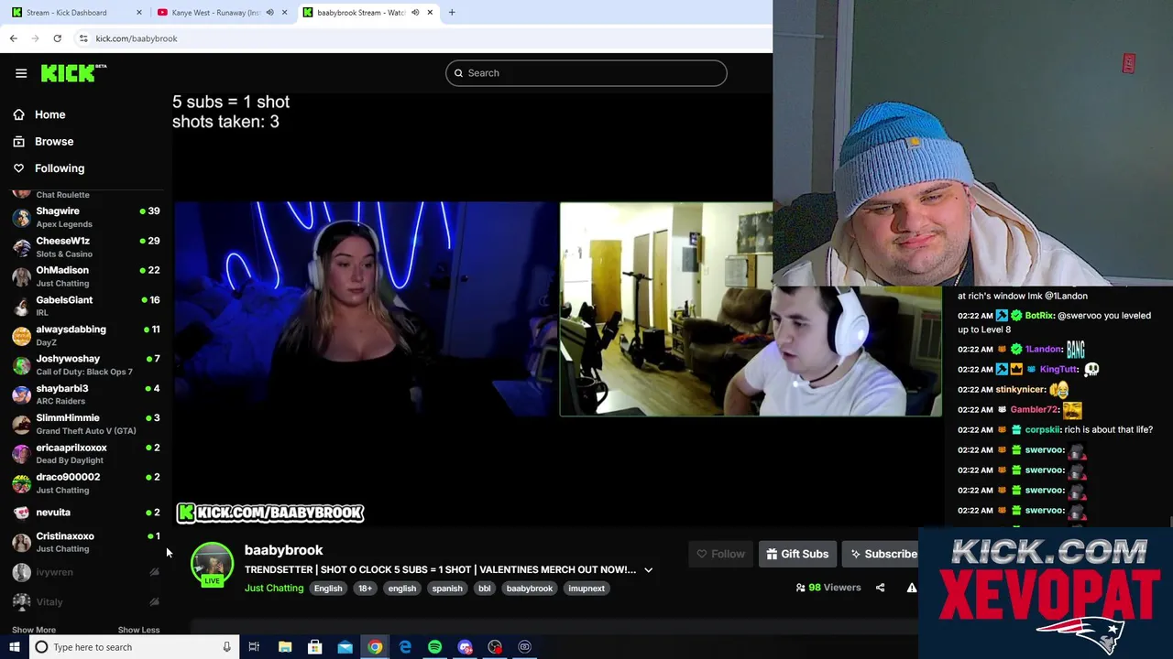Click the Windows taskbar search box

pyautogui.click(x=133, y=647)
